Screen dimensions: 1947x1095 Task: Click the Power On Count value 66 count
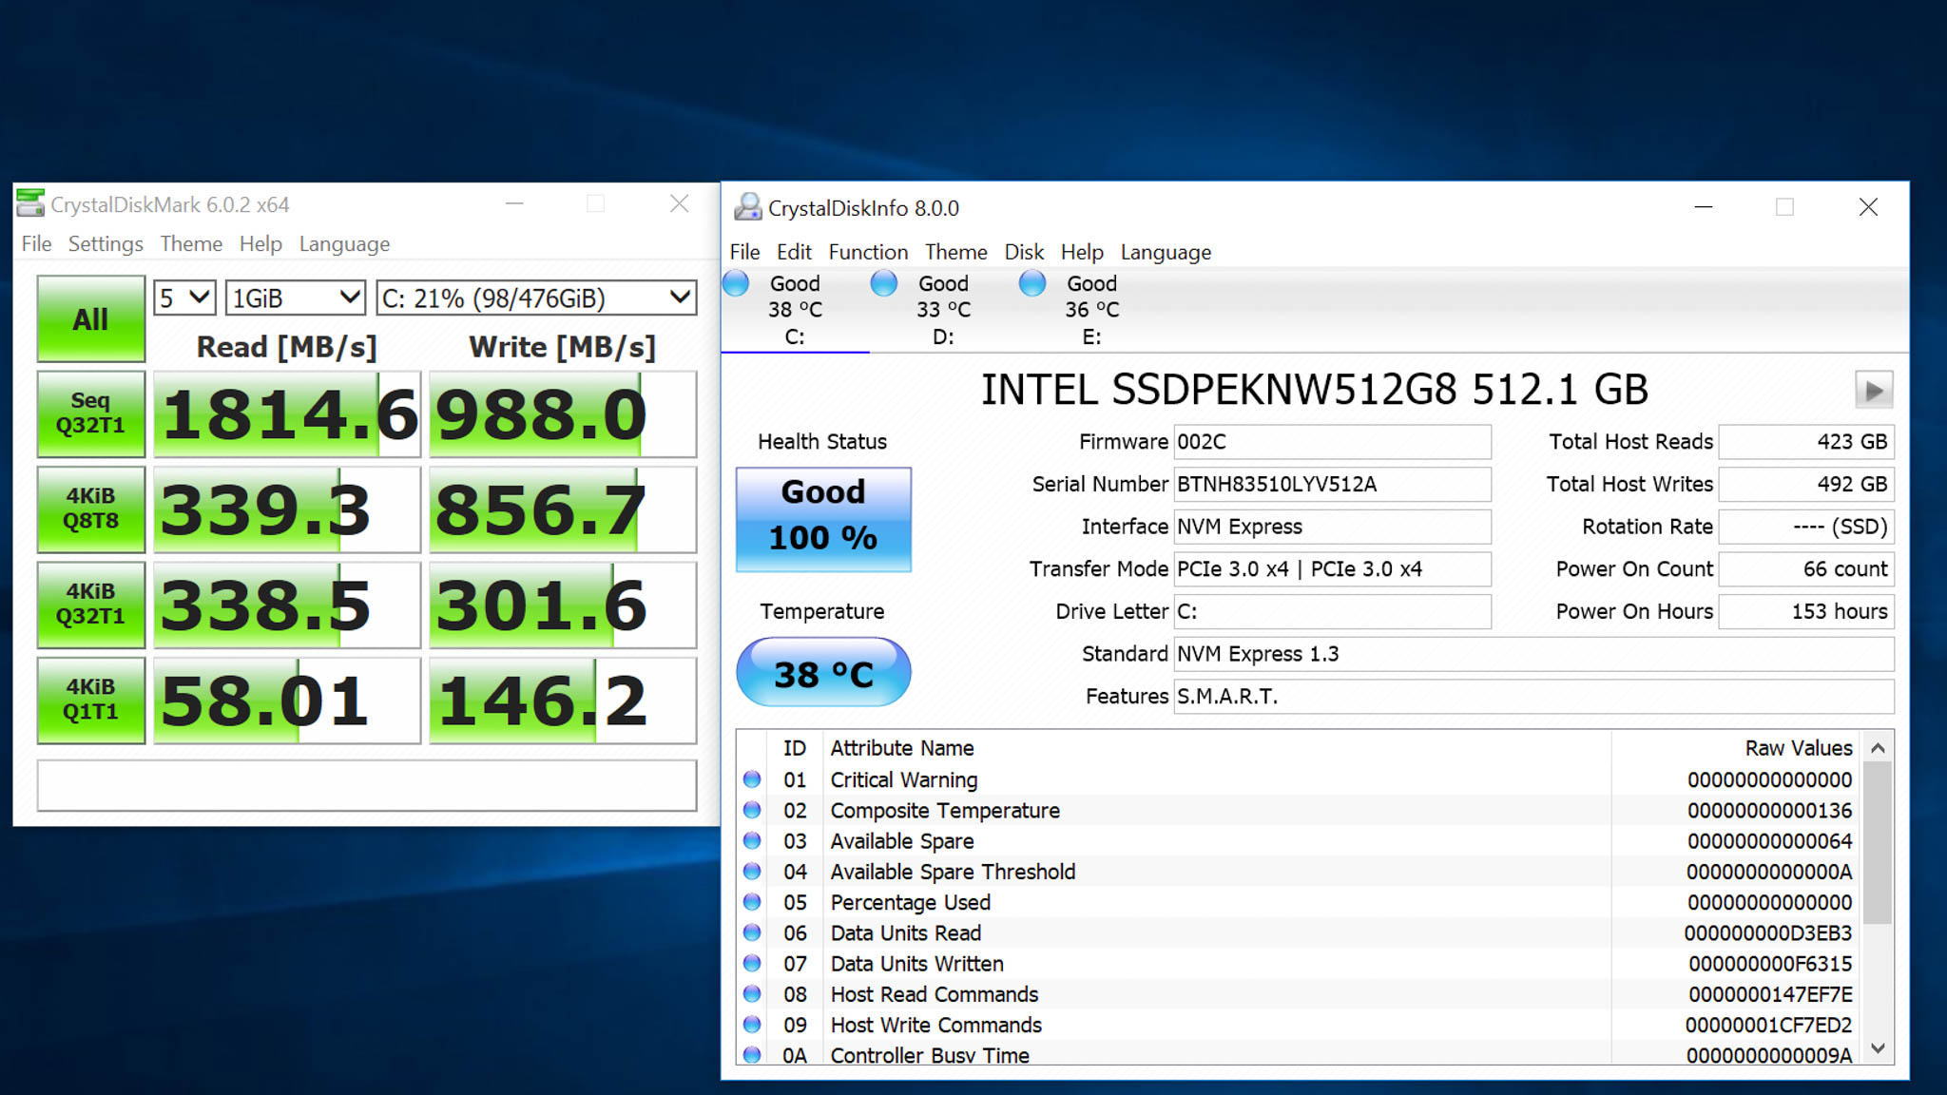1806,568
